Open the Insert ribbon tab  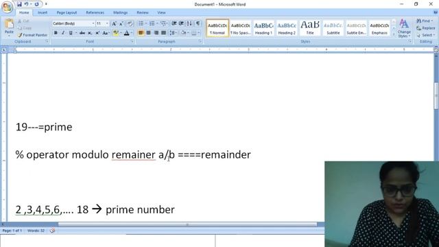[43, 12]
